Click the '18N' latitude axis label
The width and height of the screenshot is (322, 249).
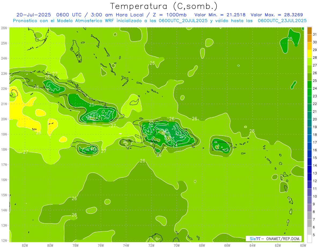point(4,149)
